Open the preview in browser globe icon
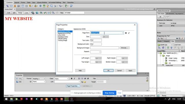Viewport: 185px width, 104px height. pyautogui.click(x=37, y=13)
